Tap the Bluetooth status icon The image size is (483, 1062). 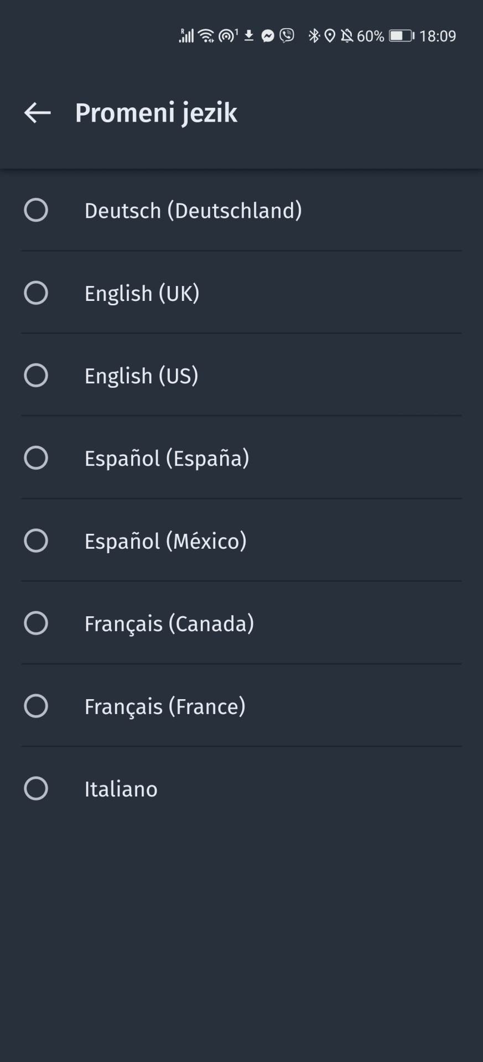tap(314, 36)
